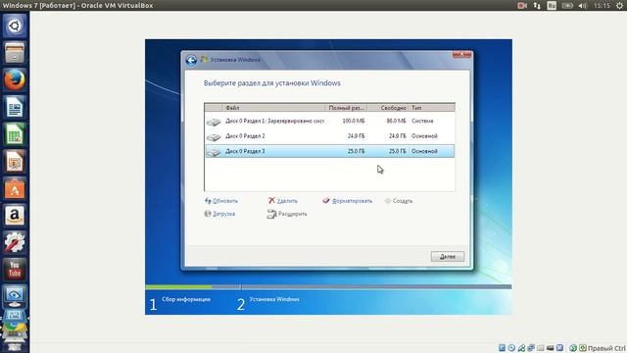627x353 pixels.
Task: Open the keyboard layout indicator
Action: [552, 6]
